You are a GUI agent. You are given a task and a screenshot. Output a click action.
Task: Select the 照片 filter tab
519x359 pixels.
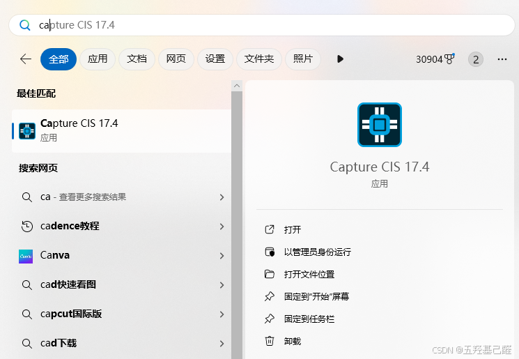[x=303, y=59]
